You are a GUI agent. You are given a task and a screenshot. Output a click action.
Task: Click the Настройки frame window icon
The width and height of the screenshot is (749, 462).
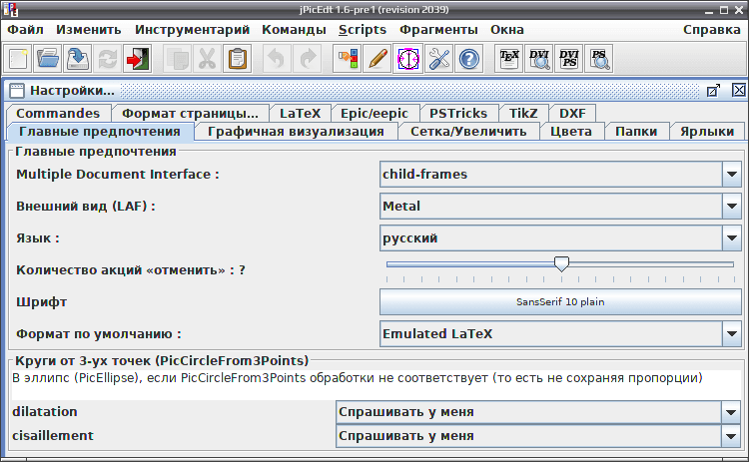point(17,90)
